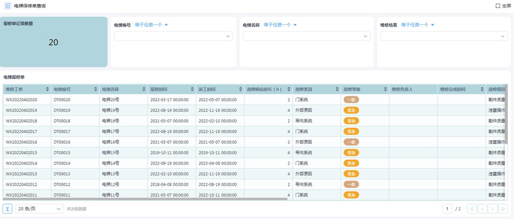The width and height of the screenshot is (514, 219).
Task: Collapse the sidebar menu icon
Action: pos(7,6)
